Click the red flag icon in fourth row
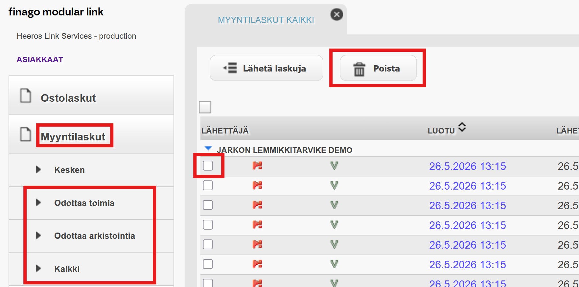This screenshot has width=579, height=287. pos(257,225)
